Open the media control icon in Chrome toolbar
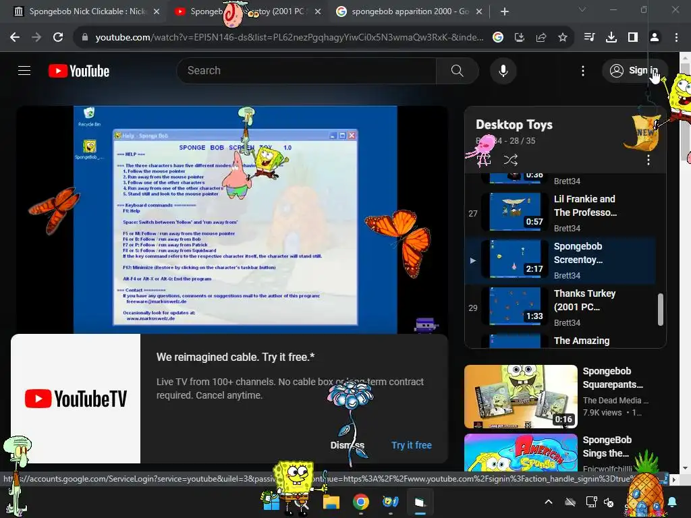 point(589,38)
